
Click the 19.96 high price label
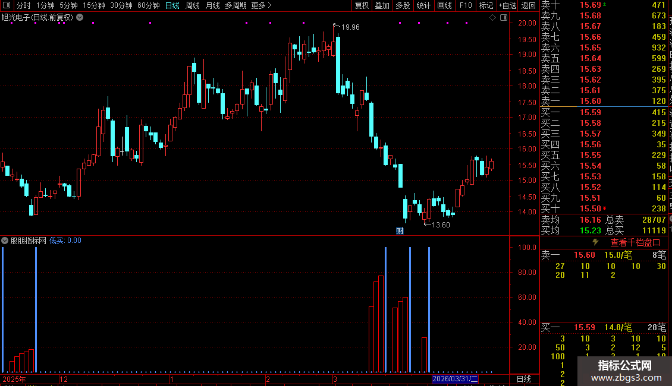coord(350,27)
